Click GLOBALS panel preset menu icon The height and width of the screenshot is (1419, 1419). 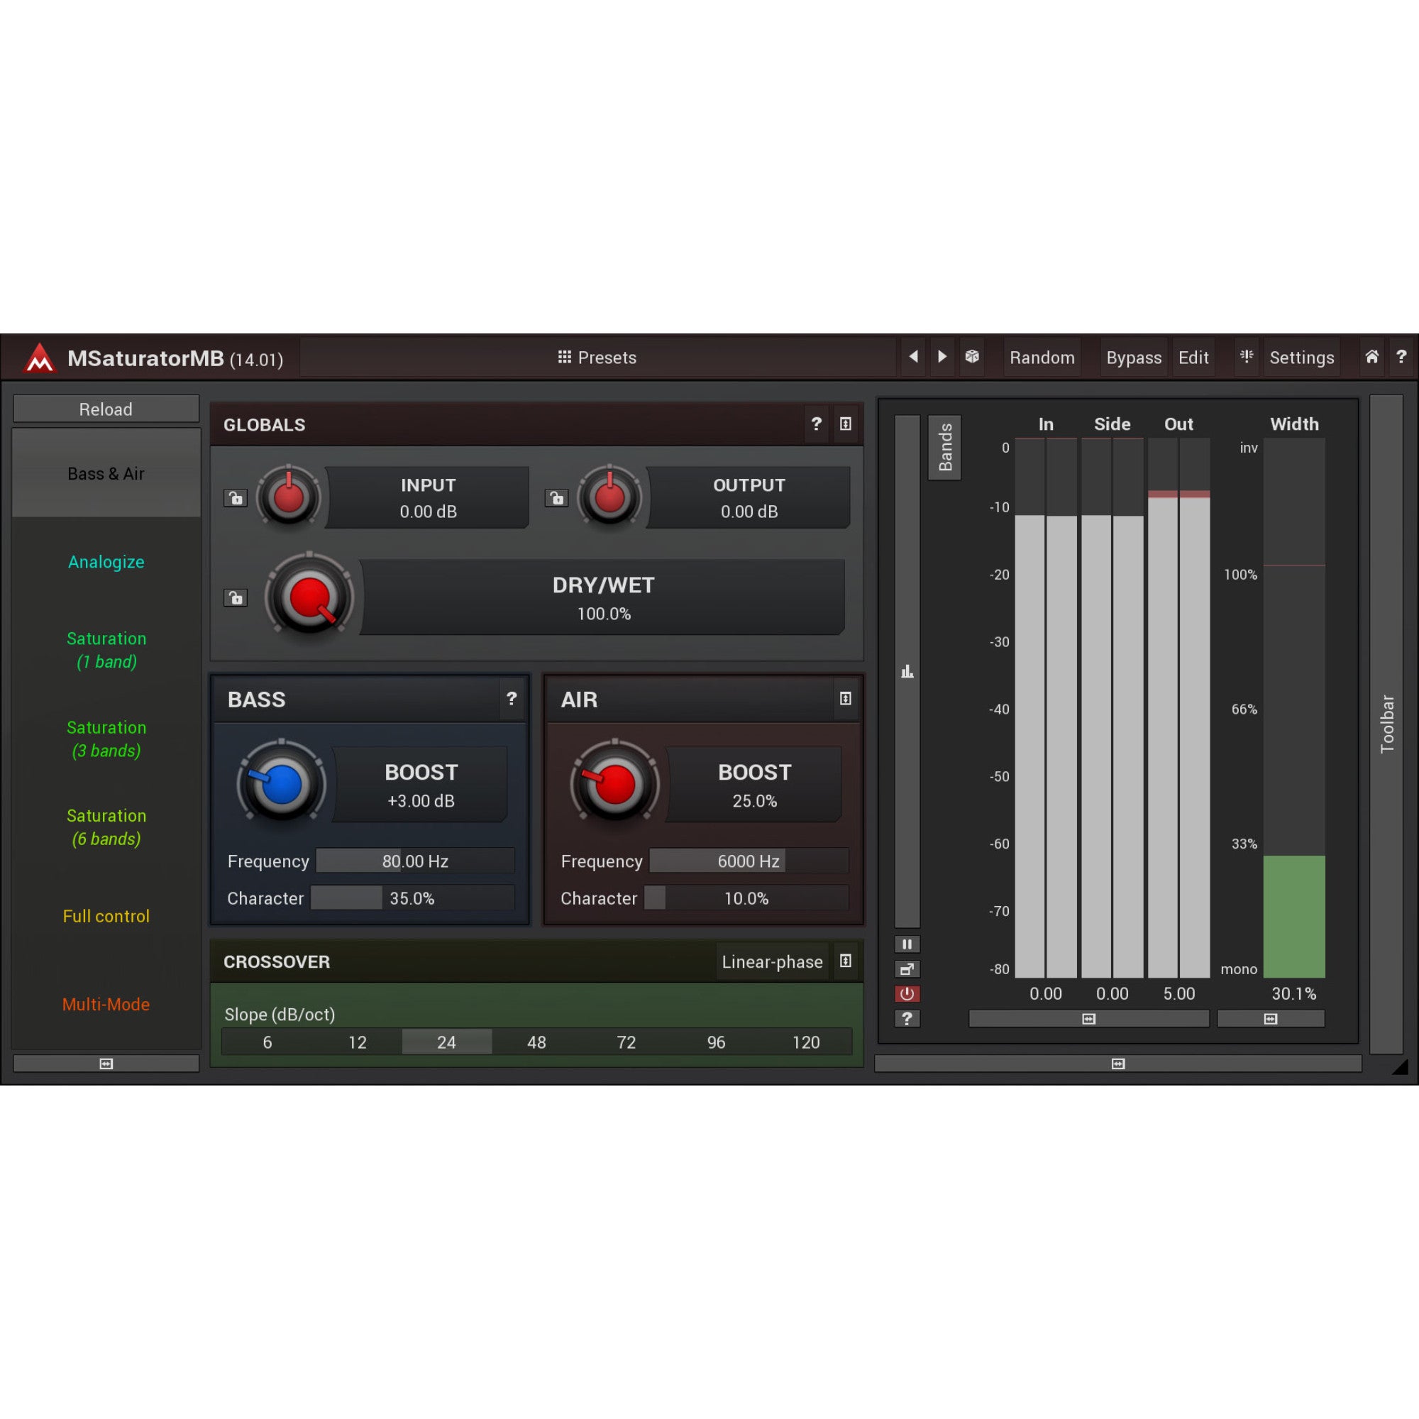coord(846,424)
